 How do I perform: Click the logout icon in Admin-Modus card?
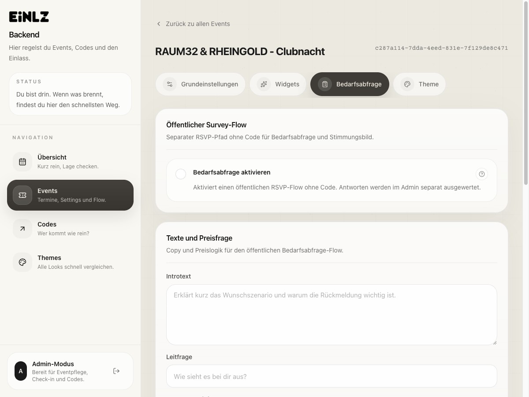[x=116, y=371]
